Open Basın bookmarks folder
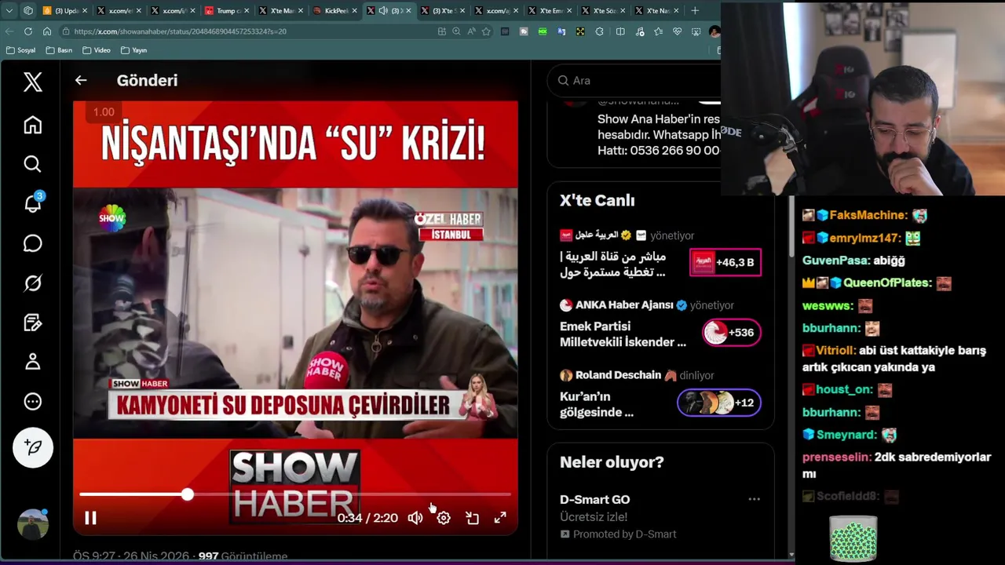Viewport: 1005px width, 565px height. [59, 50]
